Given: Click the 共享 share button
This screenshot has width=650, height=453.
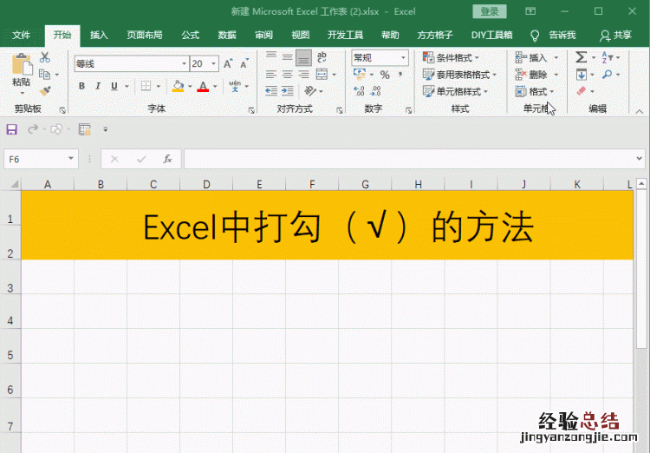Looking at the screenshot, I should [x=615, y=35].
